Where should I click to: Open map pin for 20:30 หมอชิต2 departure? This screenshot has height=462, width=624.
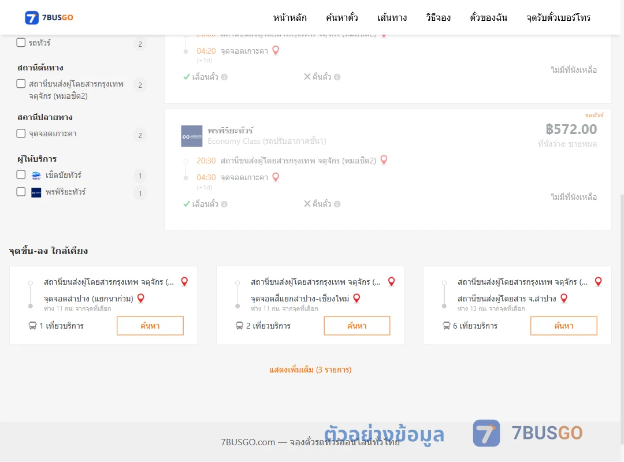click(x=384, y=160)
